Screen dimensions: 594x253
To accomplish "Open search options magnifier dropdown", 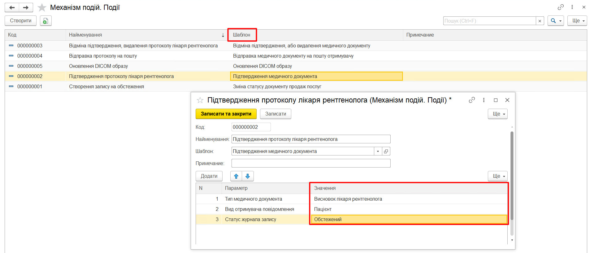I will [x=556, y=21].
